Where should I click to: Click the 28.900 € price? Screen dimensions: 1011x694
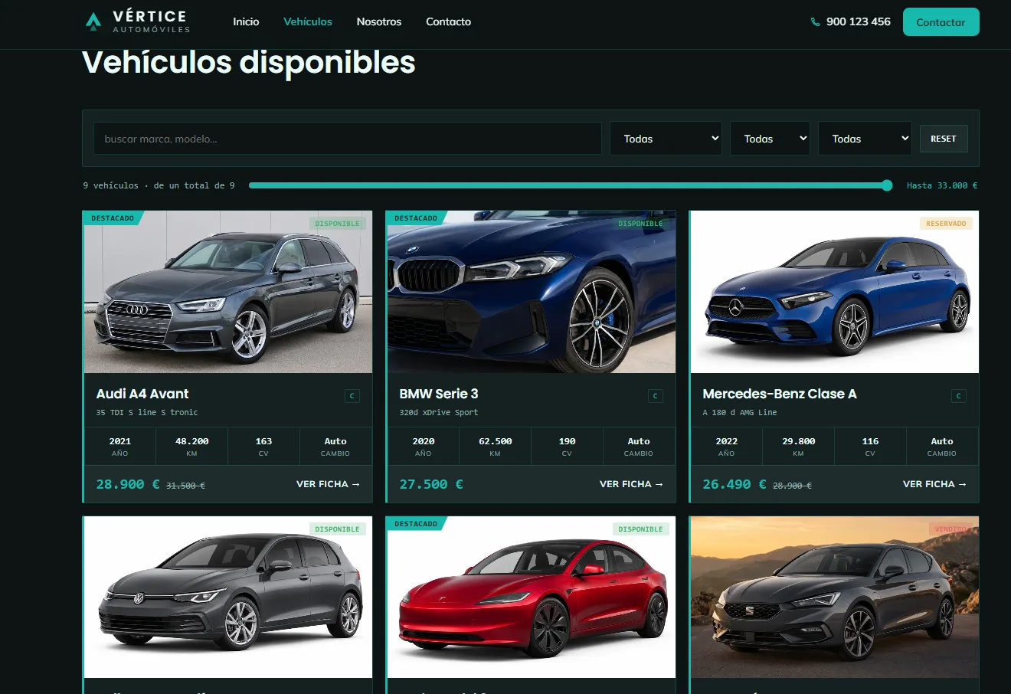(x=128, y=484)
